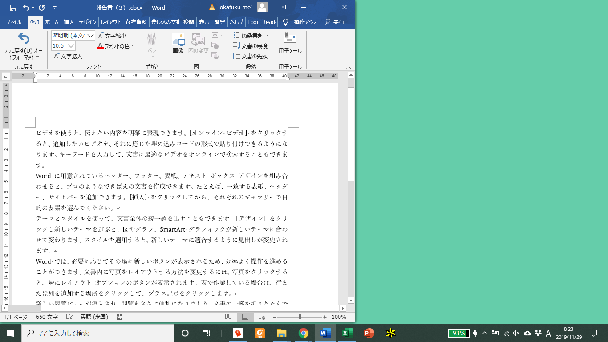The width and height of the screenshot is (608, 342).
Task: Click 文書の最後 to jump to end
Action: click(x=250, y=46)
